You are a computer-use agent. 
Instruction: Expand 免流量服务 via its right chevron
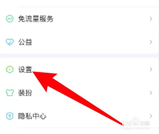(151, 19)
